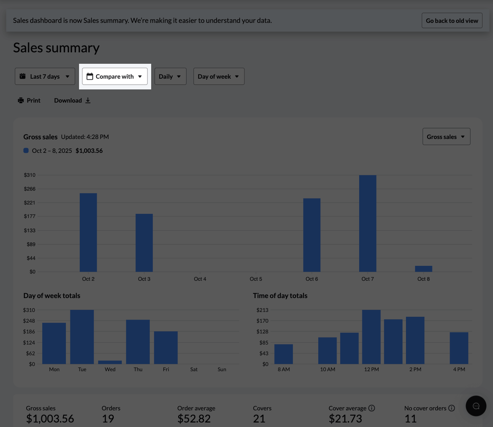The width and height of the screenshot is (493, 427).
Task: Click Go back to old view button
Action: [452, 21]
